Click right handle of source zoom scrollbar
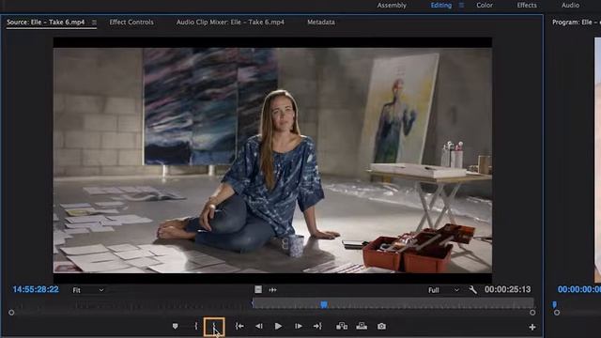The image size is (601, 338). click(532, 313)
